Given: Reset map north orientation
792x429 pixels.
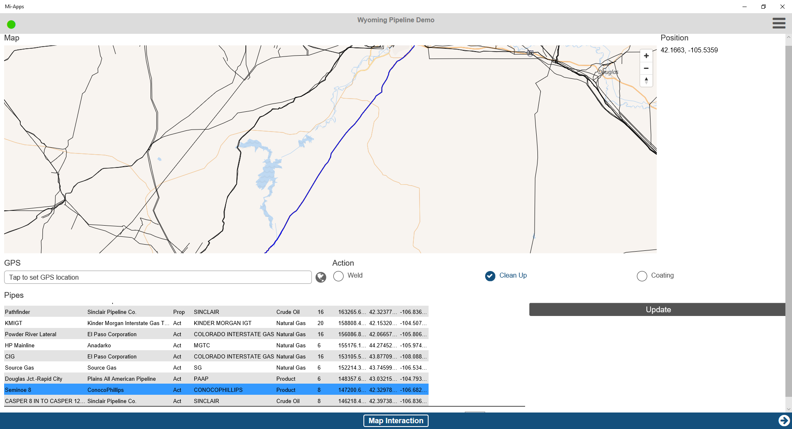Looking at the screenshot, I should (646, 80).
